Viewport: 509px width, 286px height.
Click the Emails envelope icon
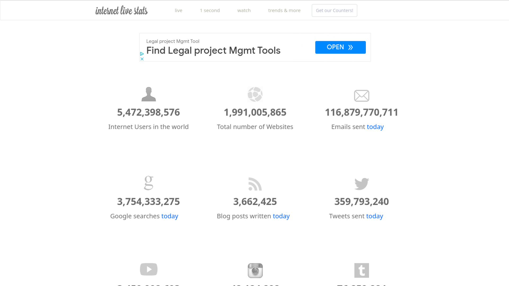pyautogui.click(x=362, y=96)
